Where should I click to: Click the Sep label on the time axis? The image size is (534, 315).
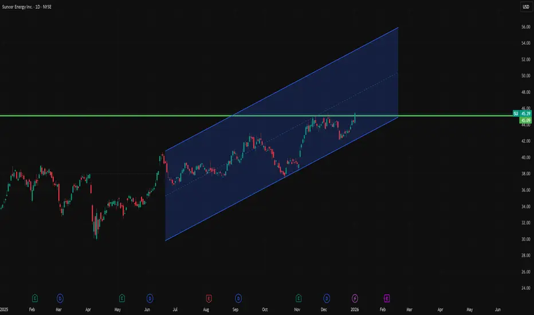(x=235, y=309)
